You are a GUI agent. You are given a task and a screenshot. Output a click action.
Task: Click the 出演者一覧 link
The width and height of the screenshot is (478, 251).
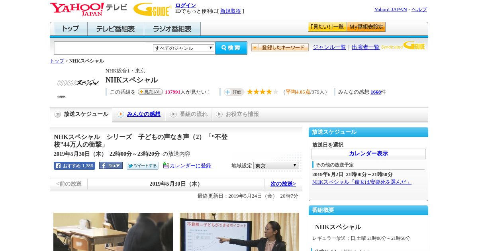click(x=366, y=47)
